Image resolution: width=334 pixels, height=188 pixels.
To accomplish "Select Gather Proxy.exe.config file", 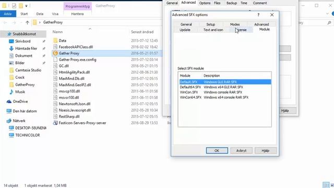I will pyautogui.click(x=78, y=60).
